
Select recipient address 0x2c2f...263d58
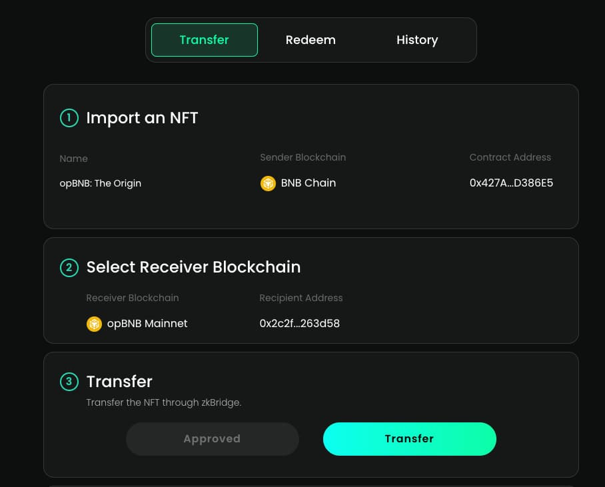click(299, 323)
